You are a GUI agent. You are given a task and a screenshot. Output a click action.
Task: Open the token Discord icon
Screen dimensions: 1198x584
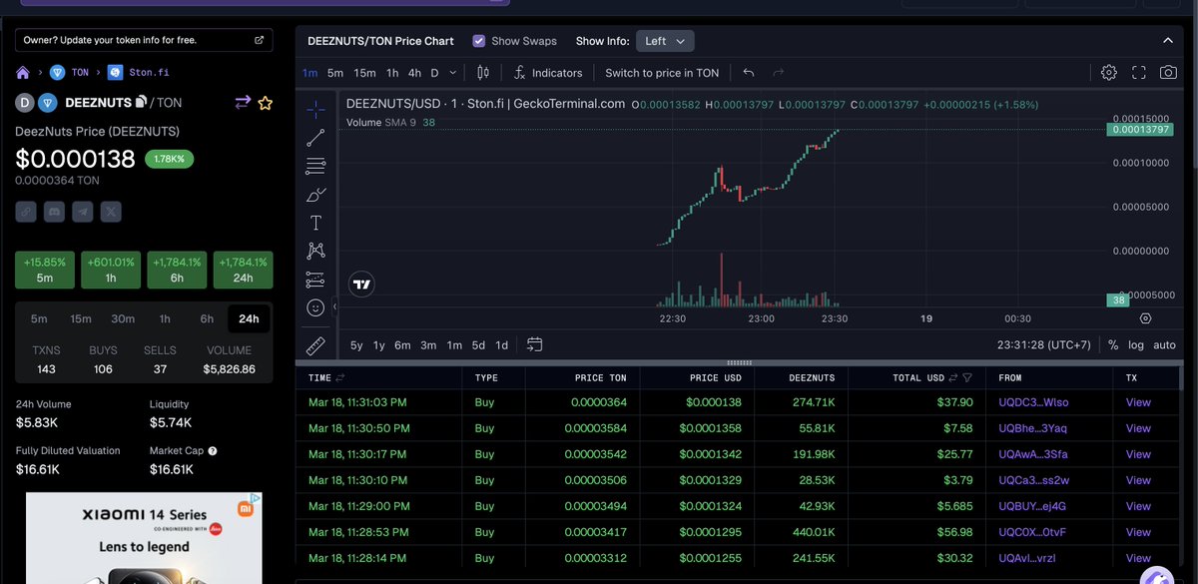(55, 212)
